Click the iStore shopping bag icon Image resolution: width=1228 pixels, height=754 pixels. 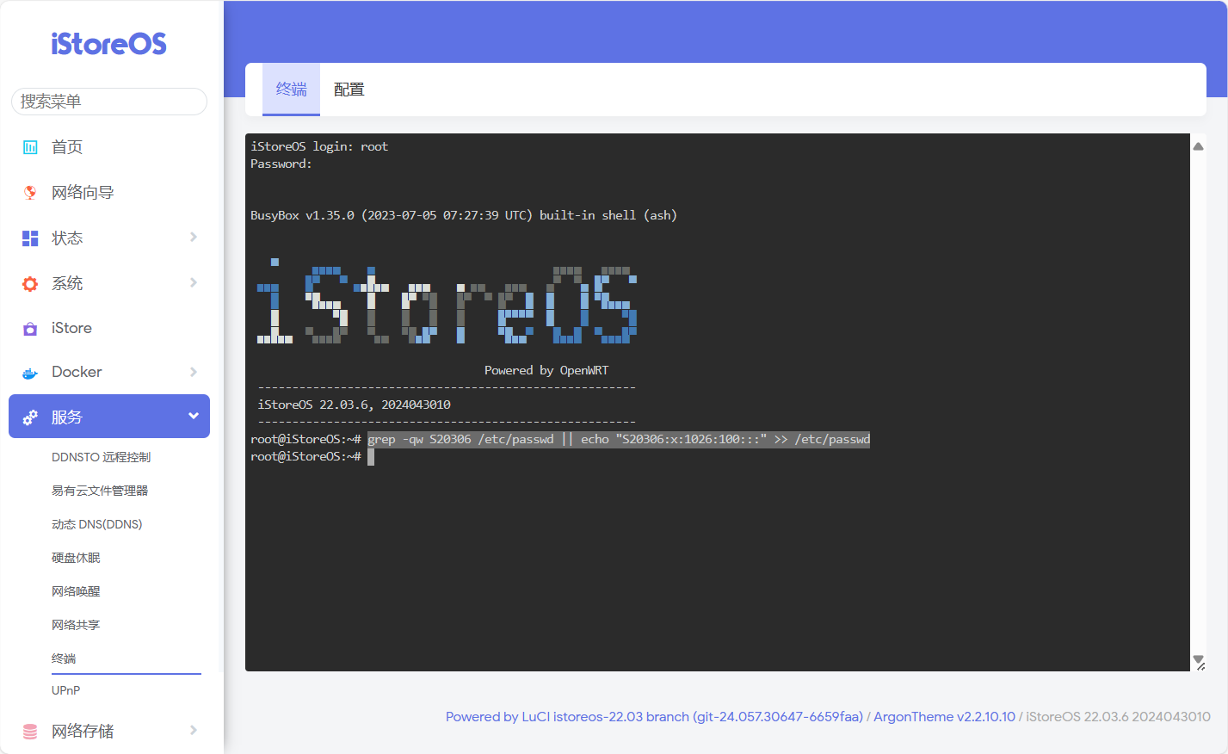tap(30, 329)
